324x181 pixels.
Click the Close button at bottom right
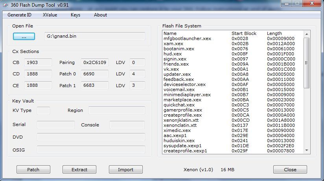pyautogui.click(x=290, y=170)
